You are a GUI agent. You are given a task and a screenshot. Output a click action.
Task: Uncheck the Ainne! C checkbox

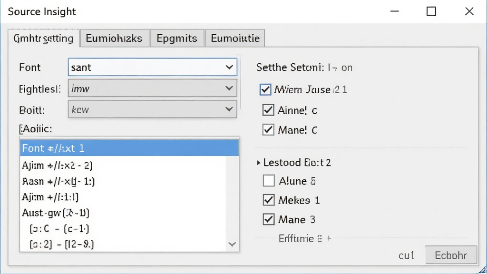point(268,110)
